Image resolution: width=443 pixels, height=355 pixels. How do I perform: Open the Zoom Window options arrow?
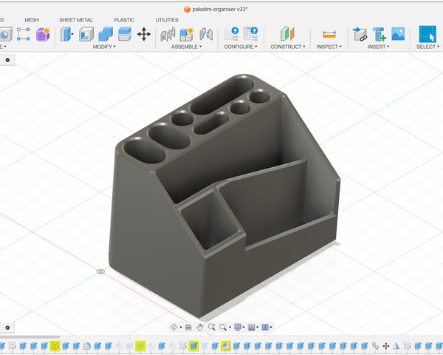coord(230,328)
